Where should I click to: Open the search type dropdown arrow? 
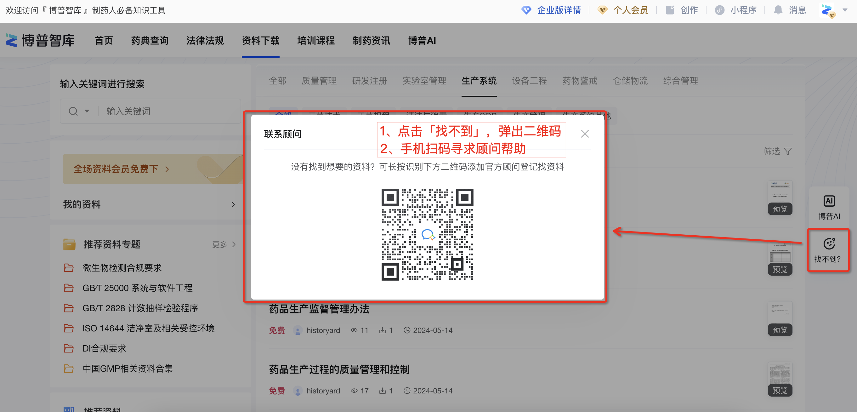(x=87, y=111)
